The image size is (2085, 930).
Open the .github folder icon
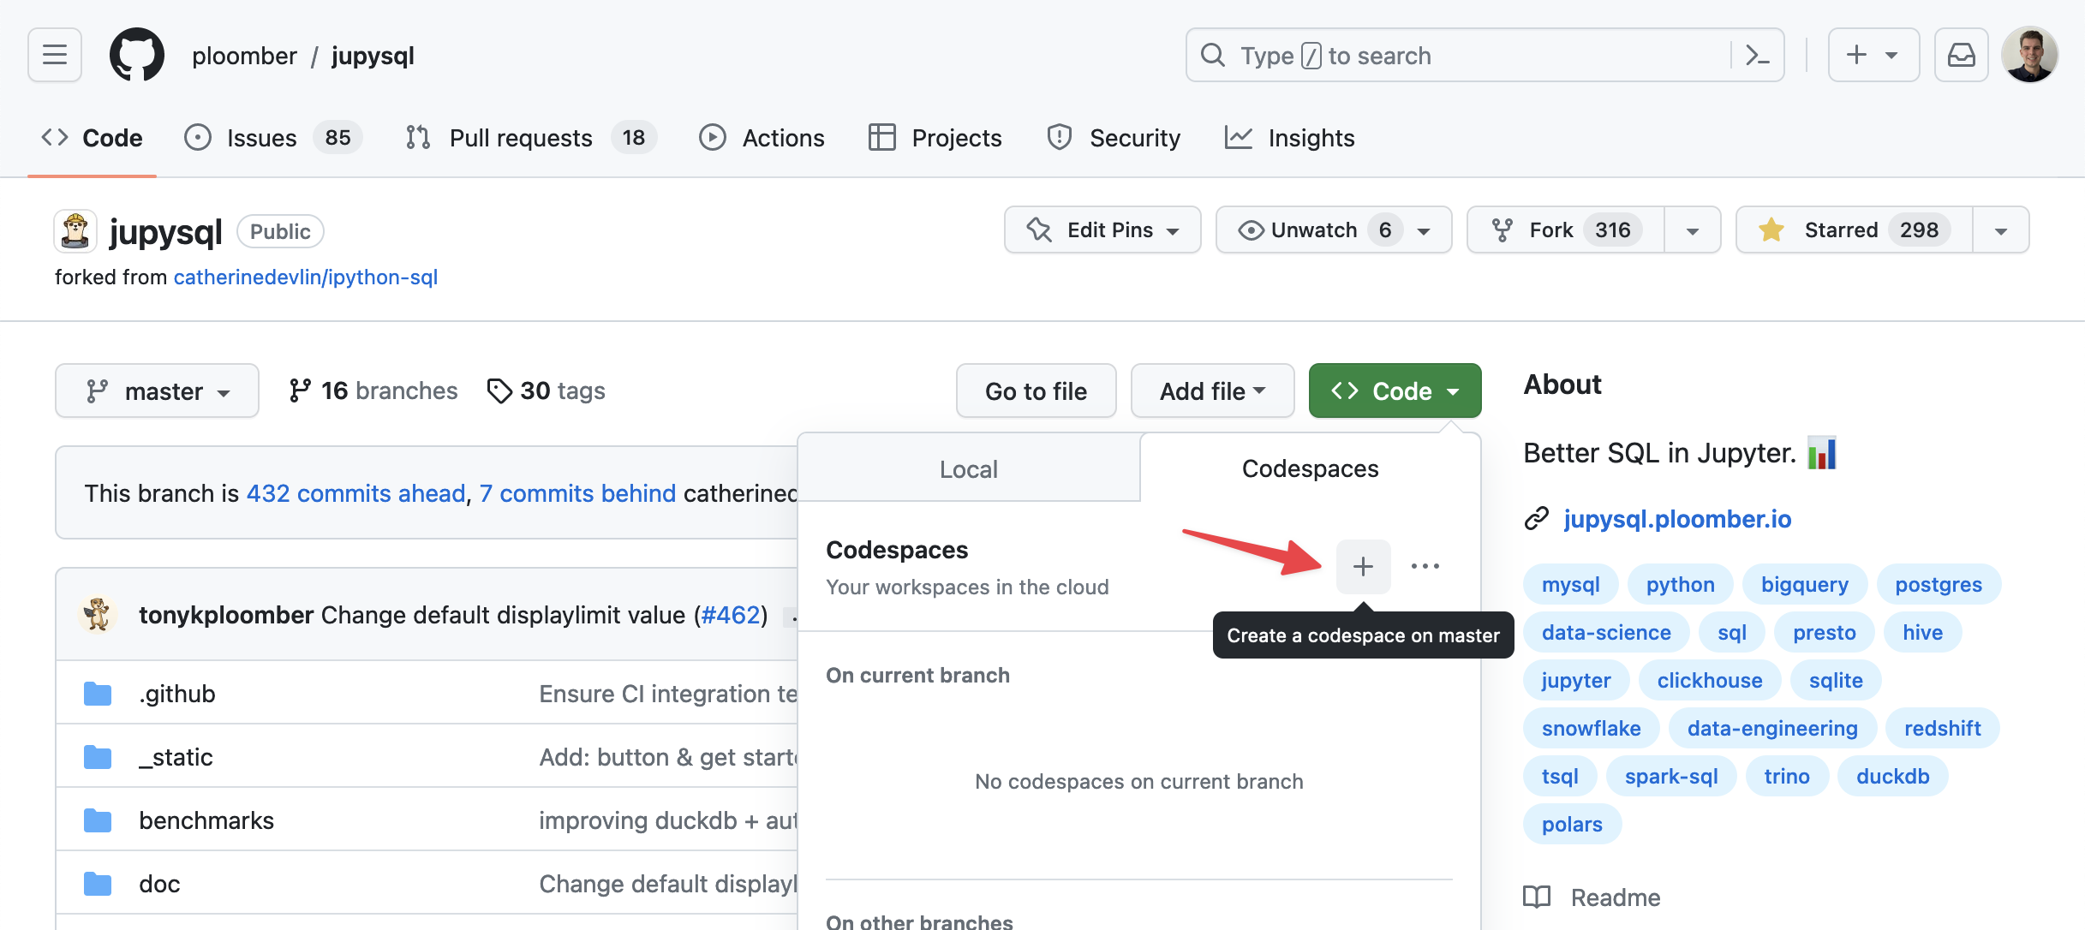point(97,693)
